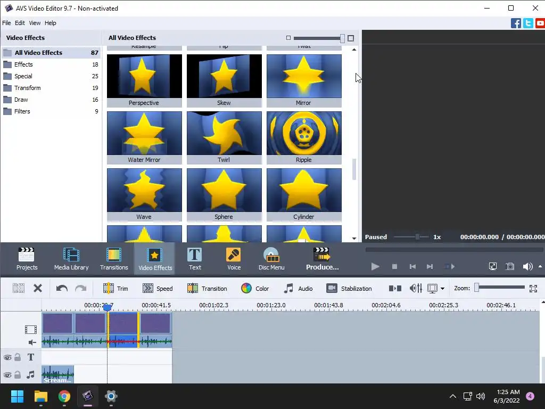Open Chrome from the taskbar
Screen dimensions: 545x409
64,396
